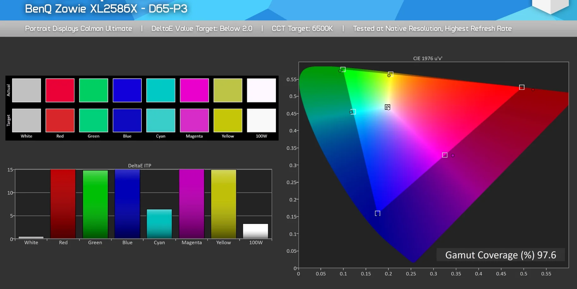Select the "Target" row label

9,120
